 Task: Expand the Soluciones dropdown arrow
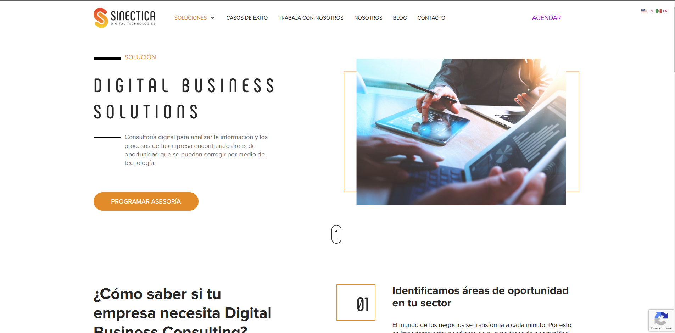(x=213, y=18)
